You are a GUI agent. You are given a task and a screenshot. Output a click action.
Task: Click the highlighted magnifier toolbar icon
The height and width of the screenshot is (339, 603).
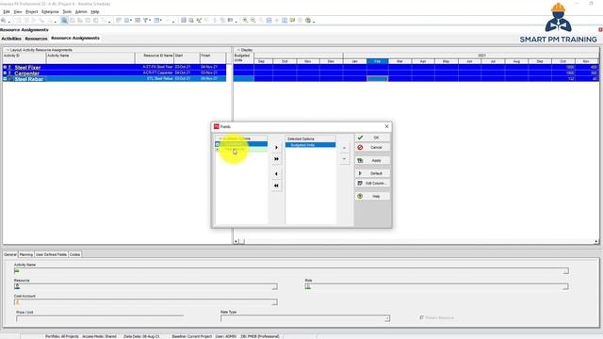tap(64, 21)
